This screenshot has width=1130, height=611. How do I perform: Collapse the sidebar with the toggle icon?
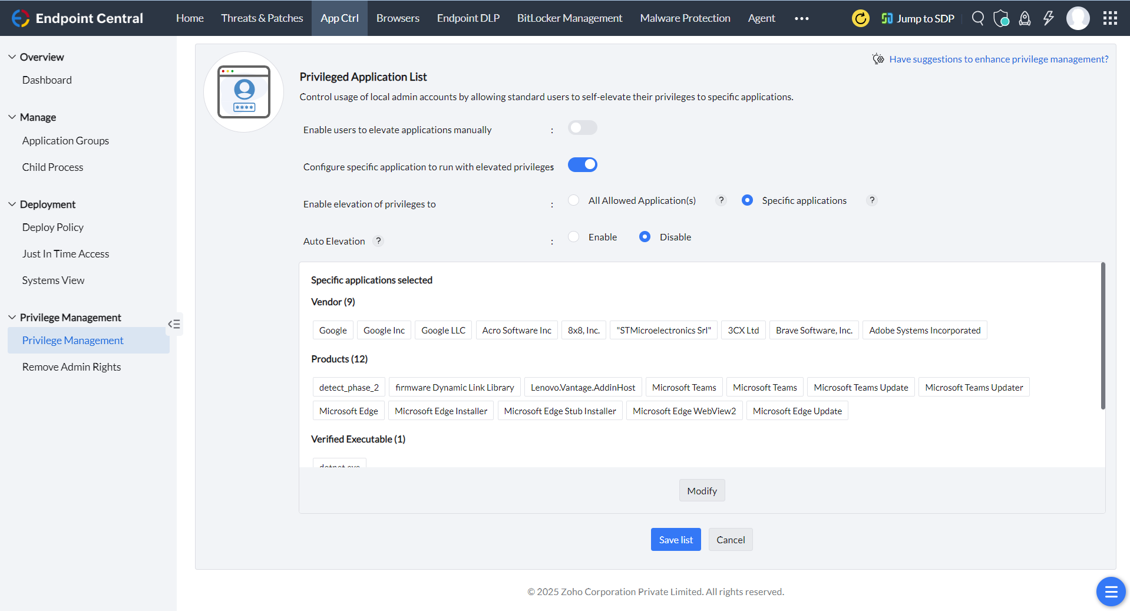click(x=174, y=324)
